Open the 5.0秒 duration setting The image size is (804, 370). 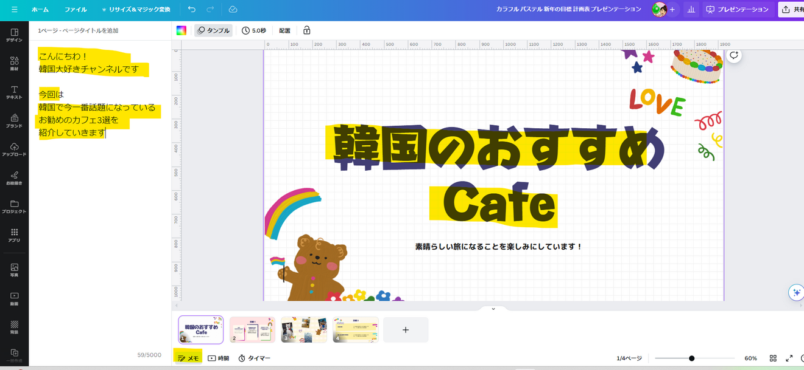(x=253, y=30)
